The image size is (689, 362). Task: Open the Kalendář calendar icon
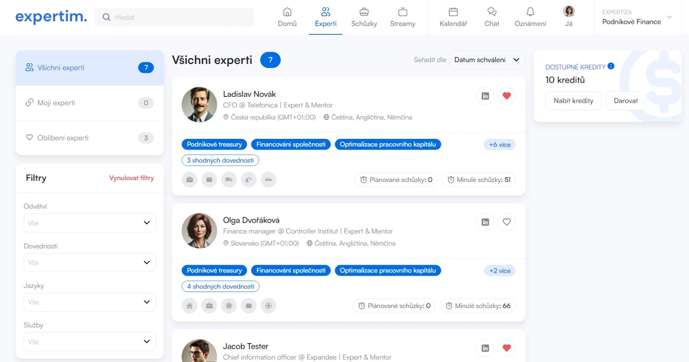453,12
